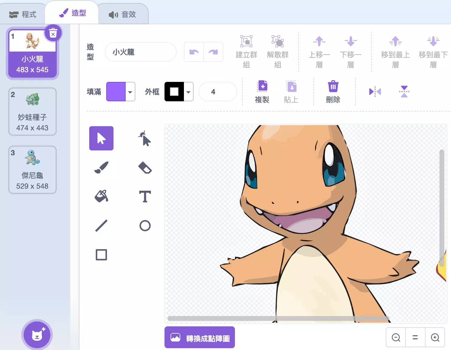Pick the Fill bucket tool
Viewport: 451px width, 350px height.
[101, 196]
